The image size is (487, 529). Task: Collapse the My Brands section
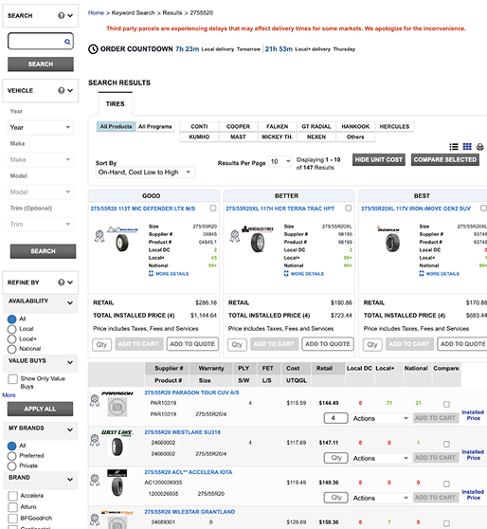[70, 429]
